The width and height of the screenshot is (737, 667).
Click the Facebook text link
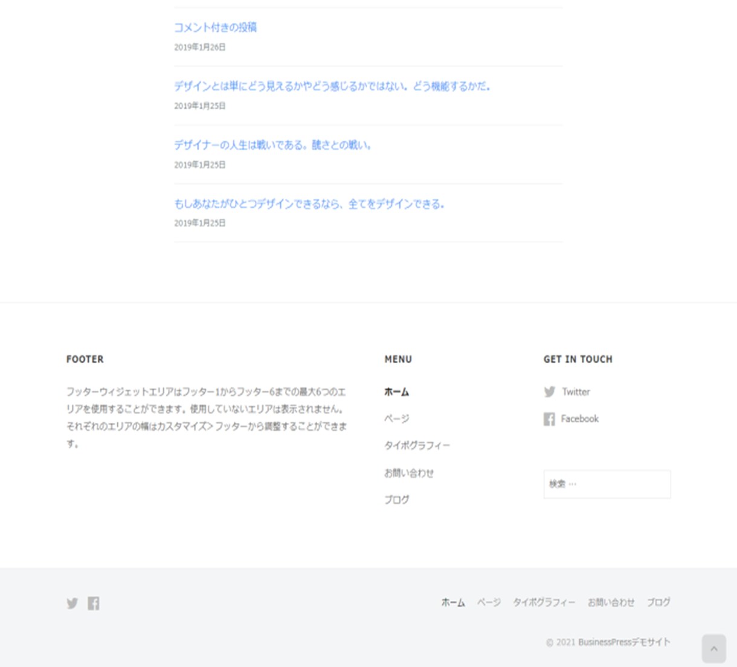[579, 419]
